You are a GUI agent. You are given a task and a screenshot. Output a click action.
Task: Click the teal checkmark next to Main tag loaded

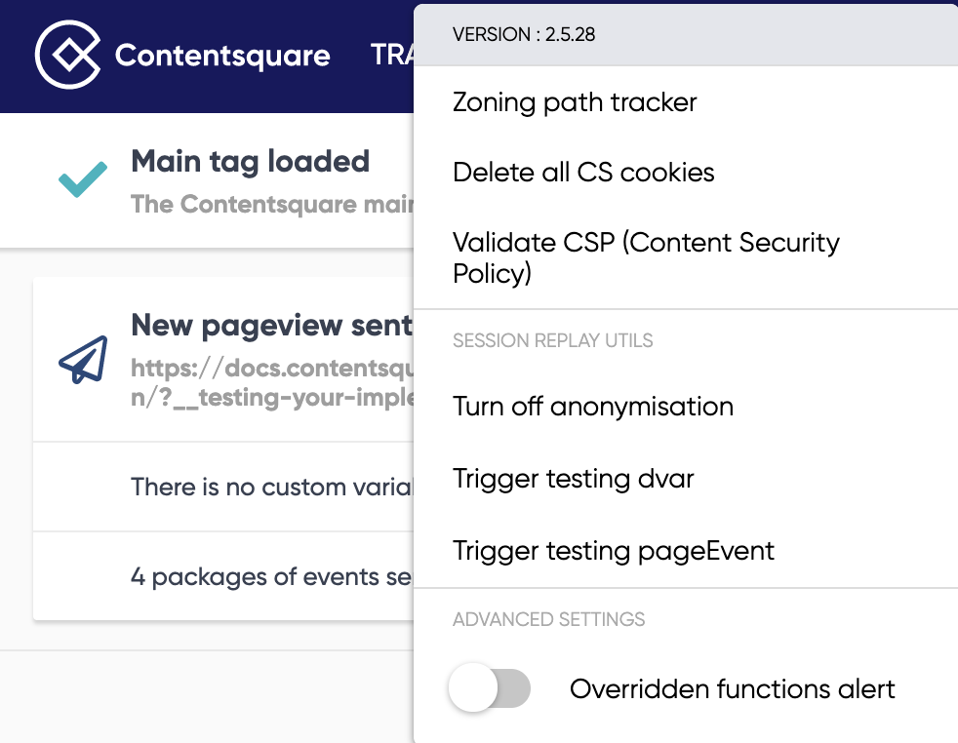(x=83, y=179)
